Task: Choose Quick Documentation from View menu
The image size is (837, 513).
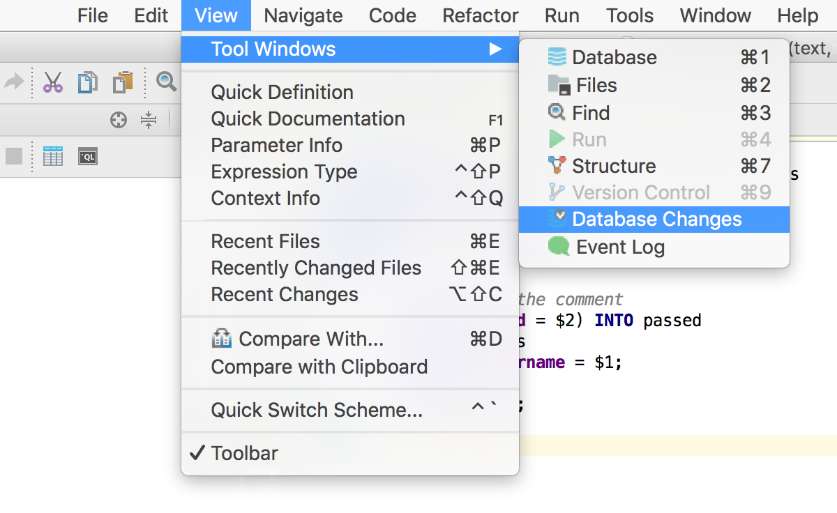Action: (x=308, y=119)
